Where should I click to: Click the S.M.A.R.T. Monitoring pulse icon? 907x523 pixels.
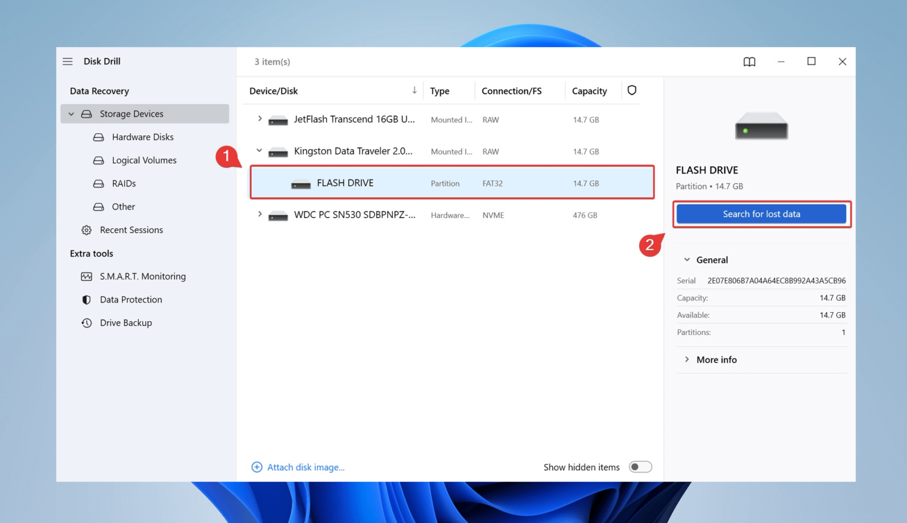[x=86, y=277]
